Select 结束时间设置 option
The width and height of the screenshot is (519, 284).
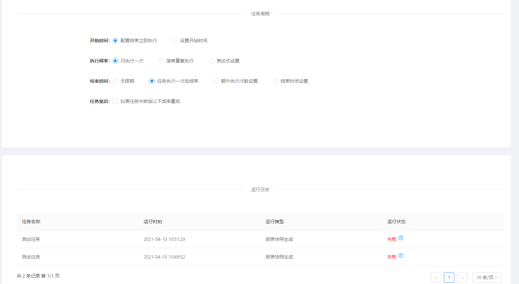point(275,81)
